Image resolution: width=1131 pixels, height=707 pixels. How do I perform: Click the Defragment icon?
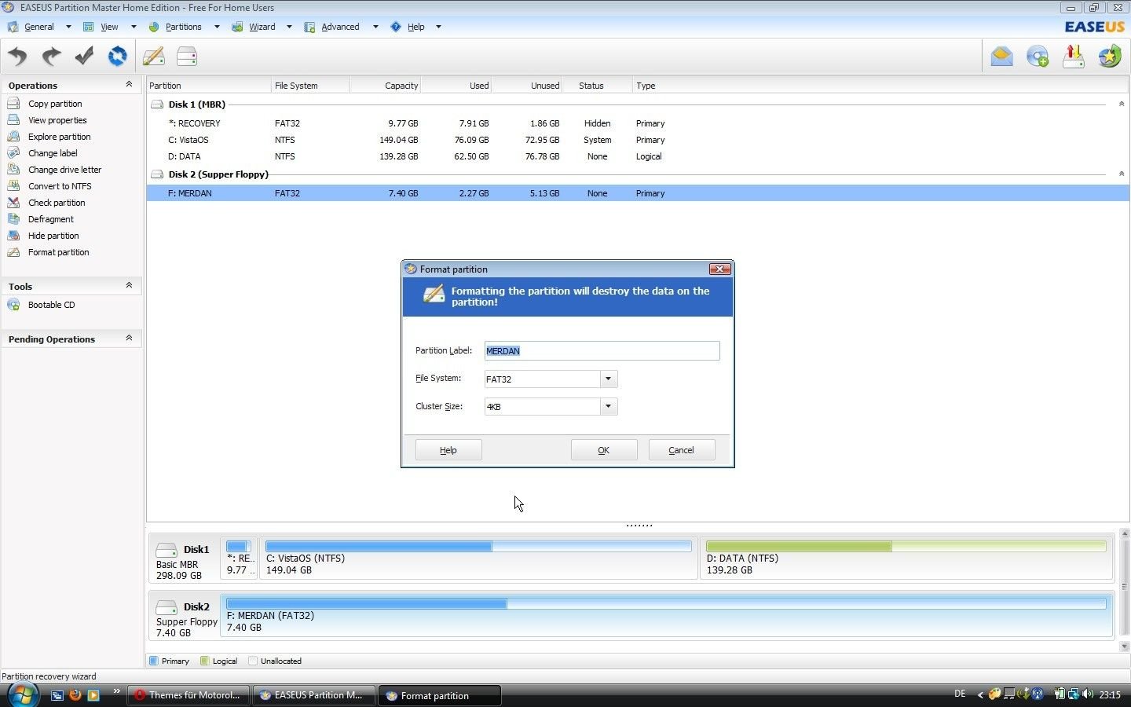13,218
